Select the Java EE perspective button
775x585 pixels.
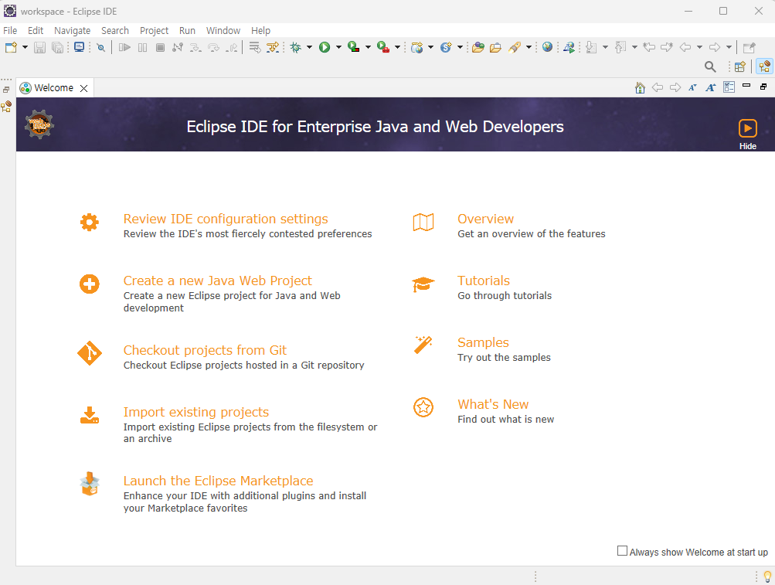pos(765,66)
